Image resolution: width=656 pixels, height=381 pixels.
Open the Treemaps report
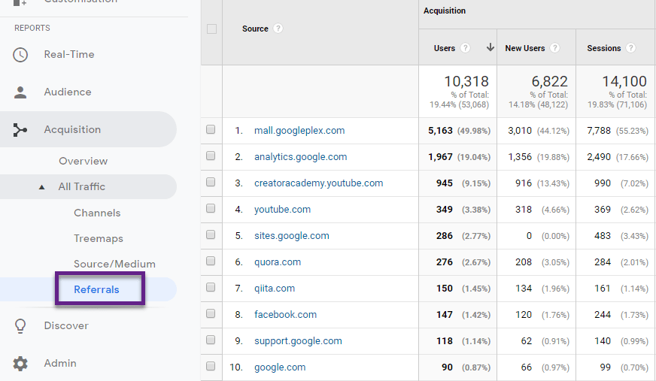pos(99,238)
